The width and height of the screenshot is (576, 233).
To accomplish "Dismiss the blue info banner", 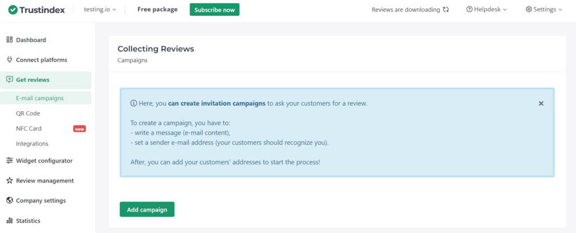I will coord(541,103).
